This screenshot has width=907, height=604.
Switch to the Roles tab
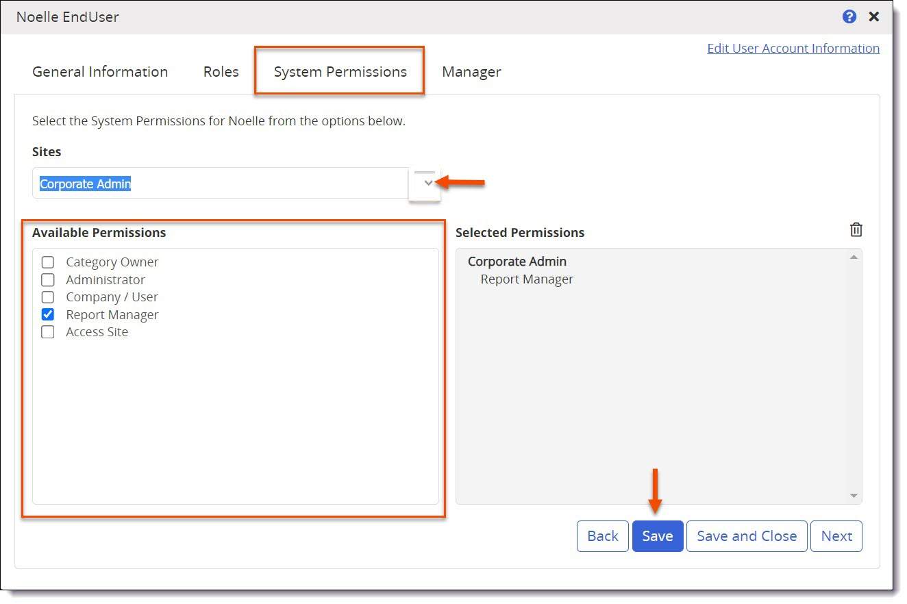point(220,71)
